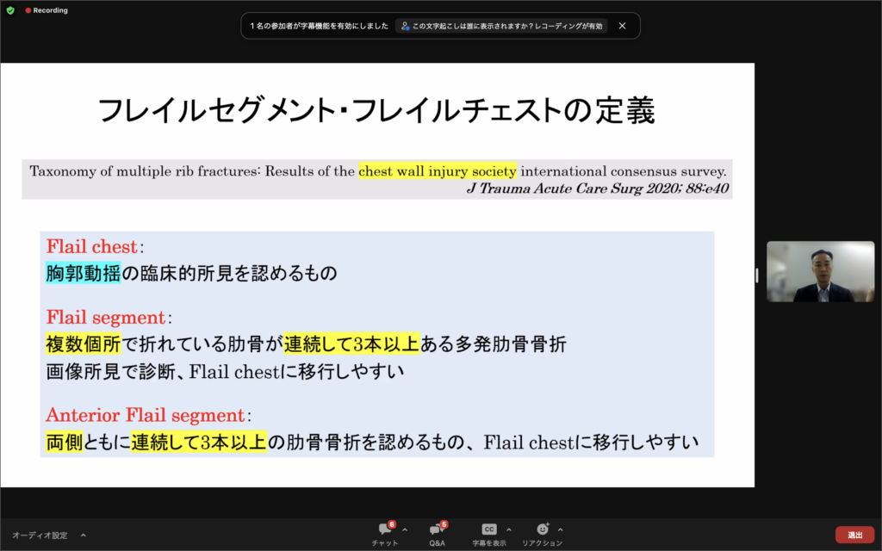Click the blue definitions box on slide

coord(376,344)
